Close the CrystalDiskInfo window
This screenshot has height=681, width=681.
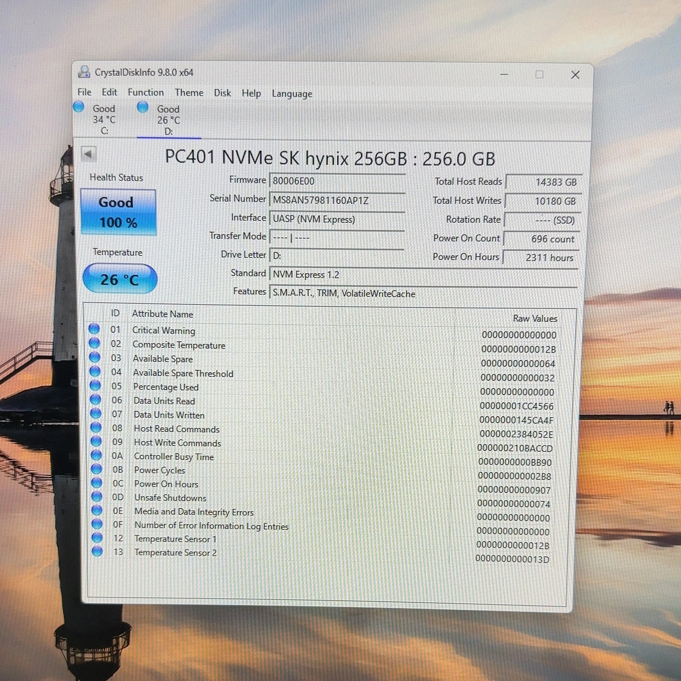pyautogui.click(x=575, y=75)
